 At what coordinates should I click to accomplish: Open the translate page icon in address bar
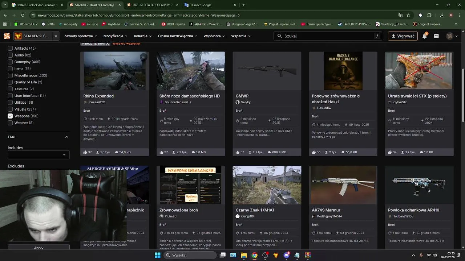400,15
